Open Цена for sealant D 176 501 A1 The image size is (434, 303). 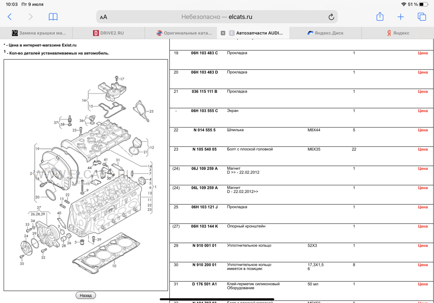pyautogui.click(x=422, y=284)
